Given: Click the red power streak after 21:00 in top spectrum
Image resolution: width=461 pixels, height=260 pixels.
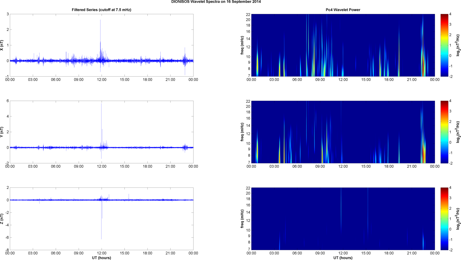Looking at the screenshot, I should click(423, 55).
